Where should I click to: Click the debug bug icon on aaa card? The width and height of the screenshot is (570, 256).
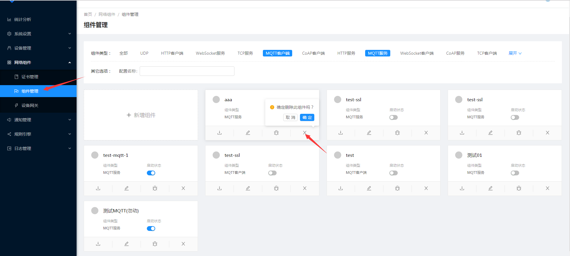276,133
